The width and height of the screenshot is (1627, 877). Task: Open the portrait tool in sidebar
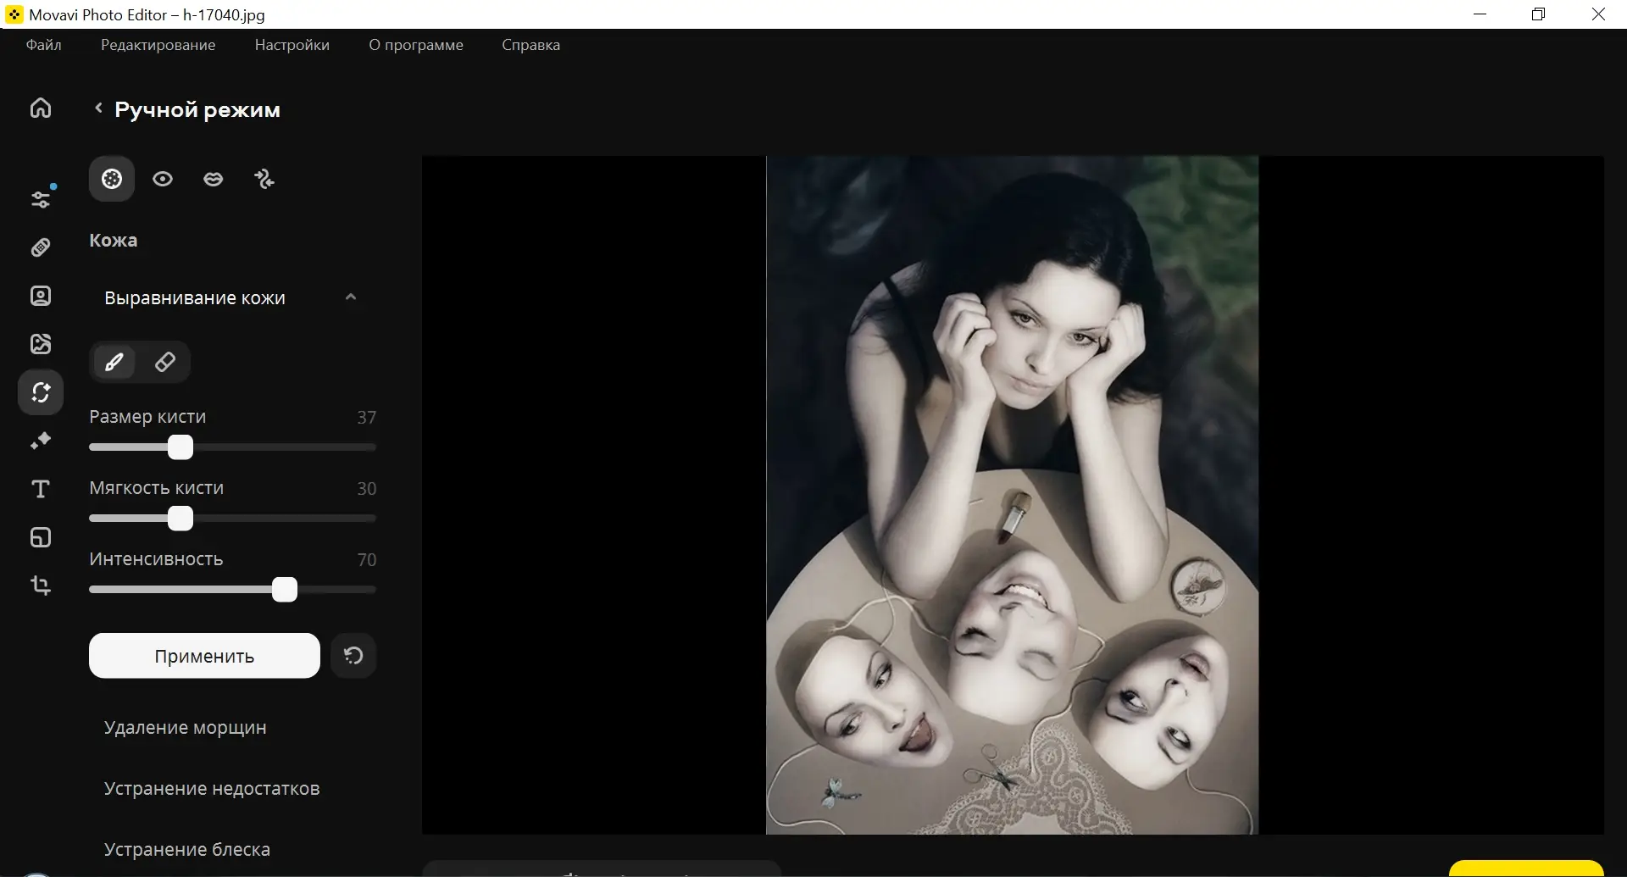coord(41,296)
